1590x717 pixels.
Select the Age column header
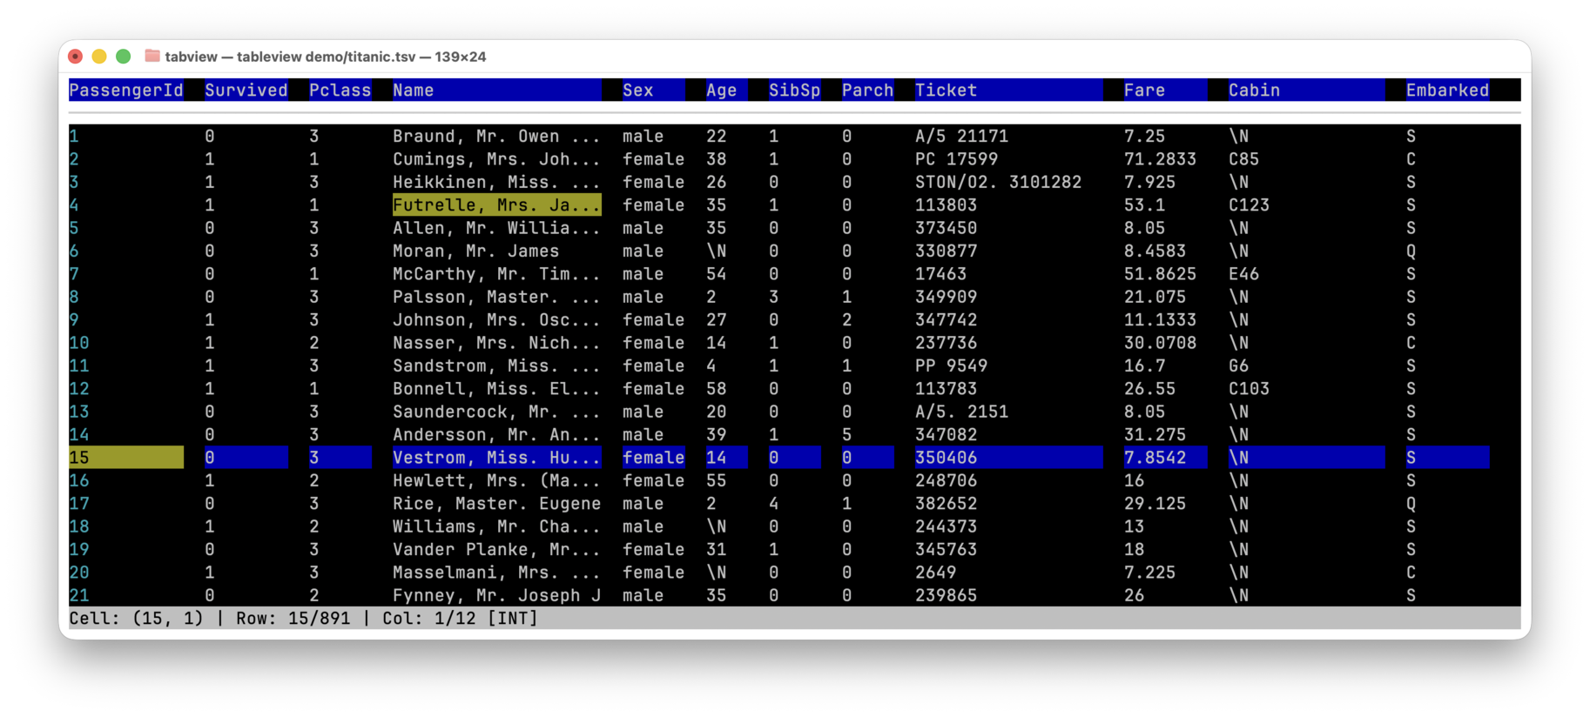[726, 90]
